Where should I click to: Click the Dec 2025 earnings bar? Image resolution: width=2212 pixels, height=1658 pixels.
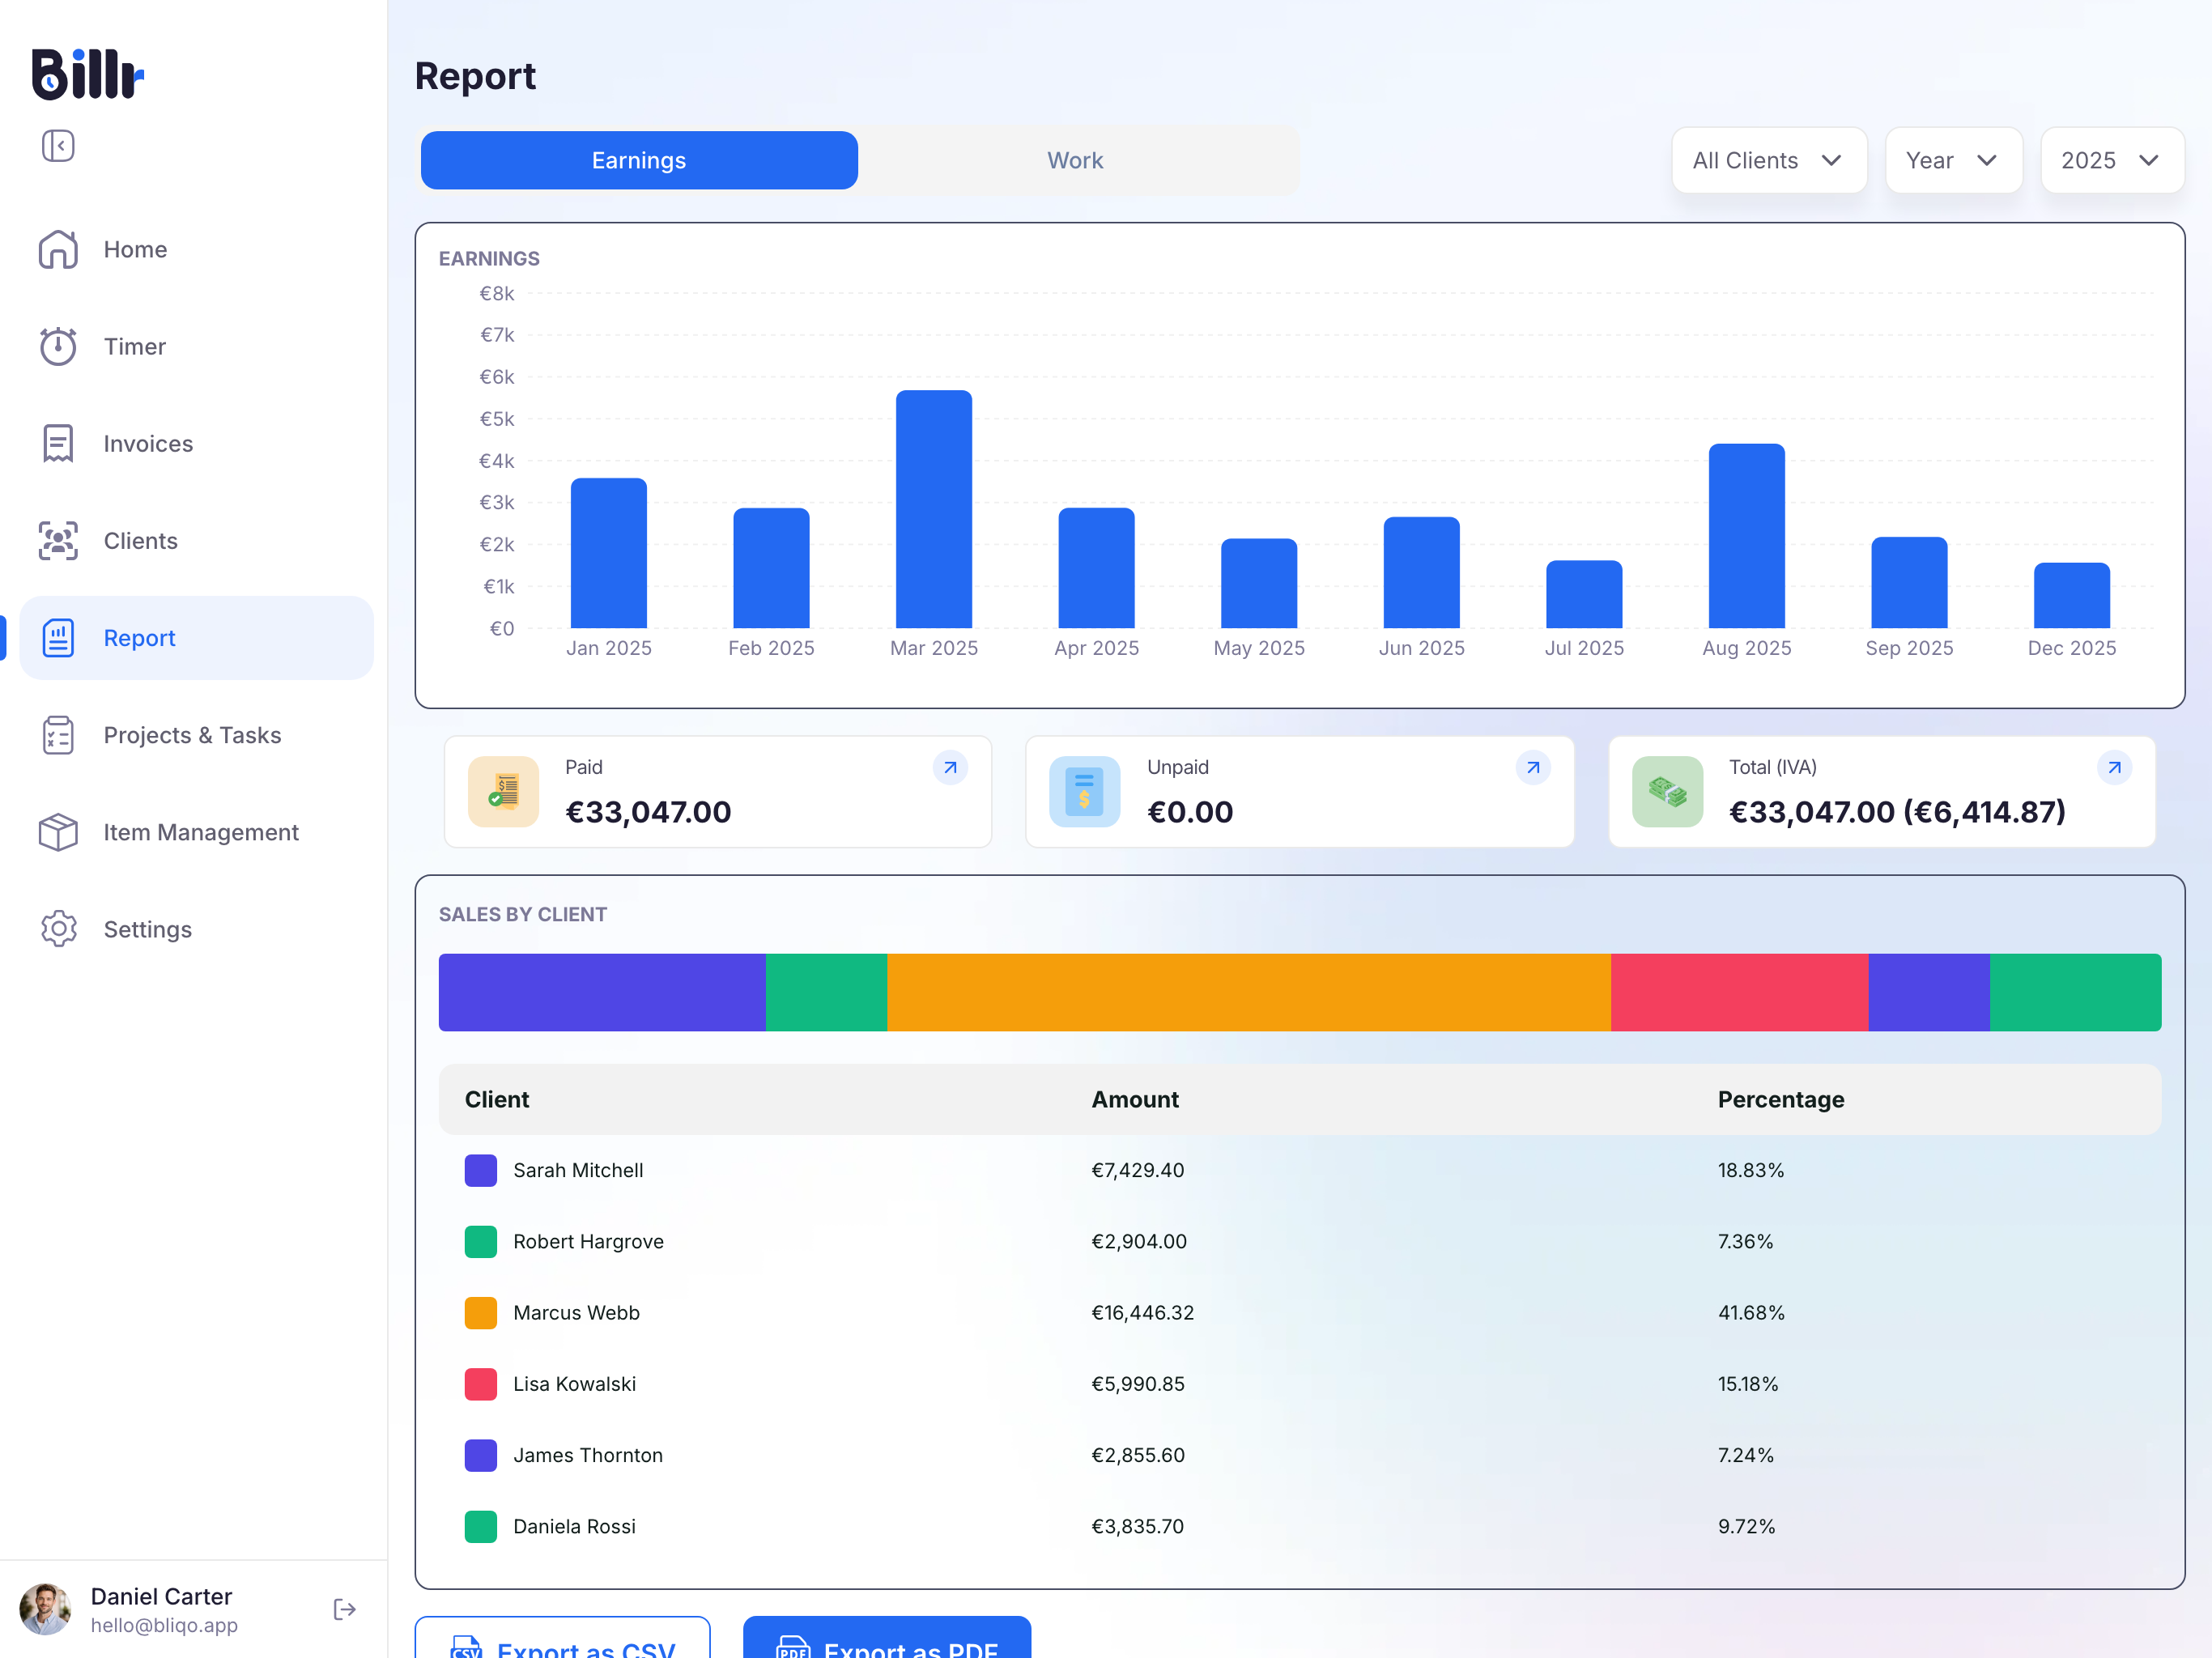tap(2071, 595)
